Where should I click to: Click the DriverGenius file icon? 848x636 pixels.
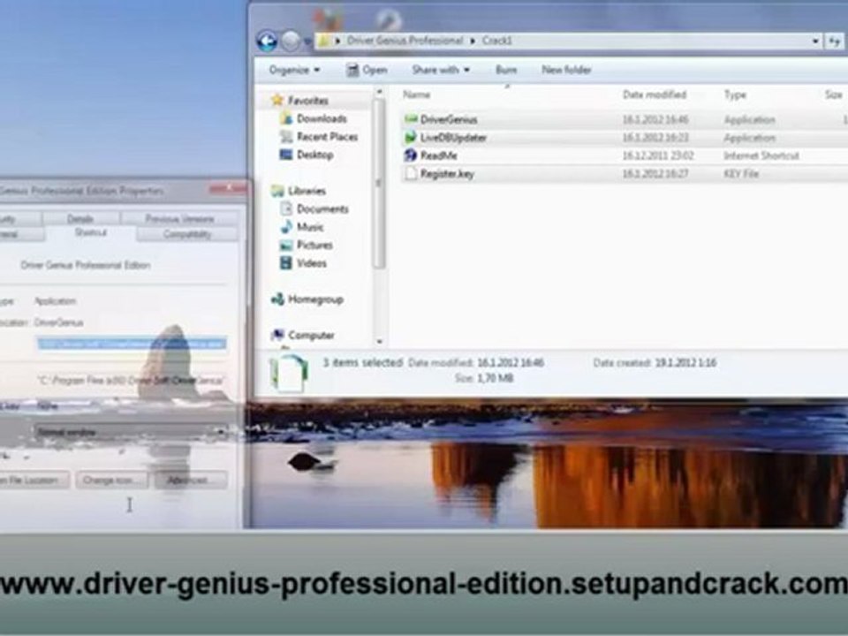point(411,119)
